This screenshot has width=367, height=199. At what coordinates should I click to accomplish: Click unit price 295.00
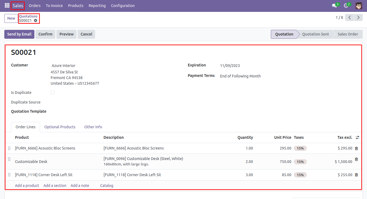point(285,148)
